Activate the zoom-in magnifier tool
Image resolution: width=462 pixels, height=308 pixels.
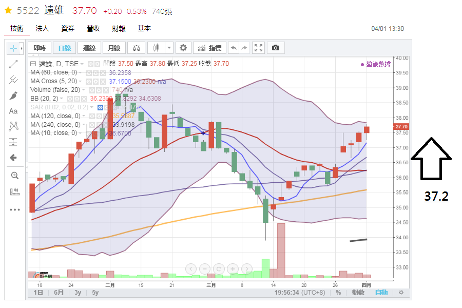[14, 176]
